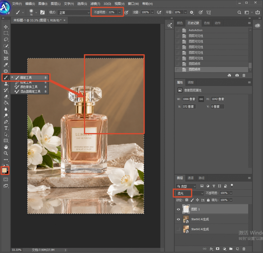Click the foreground color swatch
The image size is (263, 253).
click(x=4, y=170)
